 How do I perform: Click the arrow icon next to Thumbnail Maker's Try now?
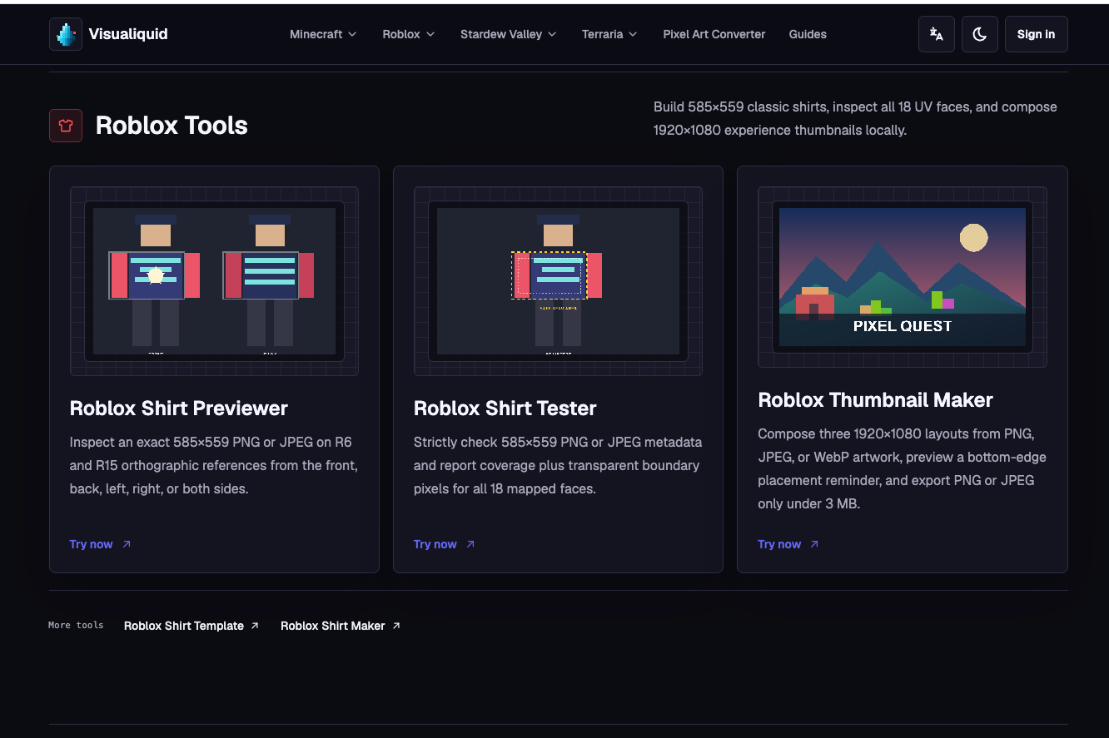(x=814, y=544)
